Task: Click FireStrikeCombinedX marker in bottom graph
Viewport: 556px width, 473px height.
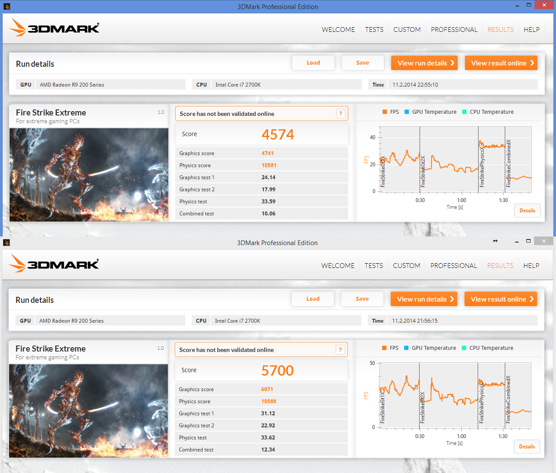Action: (x=508, y=399)
